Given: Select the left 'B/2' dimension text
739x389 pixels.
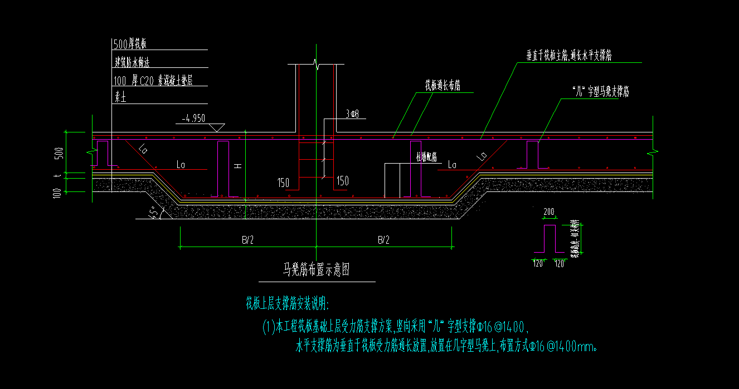Looking at the screenshot, I should click(247, 240).
